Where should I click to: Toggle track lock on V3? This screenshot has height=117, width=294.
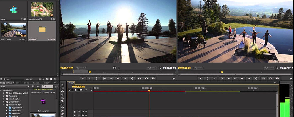75,111
